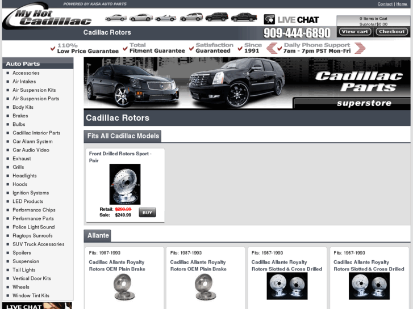Click the Checkout button
The height and width of the screenshot is (309, 413).
[x=391, y=32]
